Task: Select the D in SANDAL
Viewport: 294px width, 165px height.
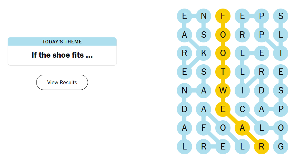Action: point(184,109)
